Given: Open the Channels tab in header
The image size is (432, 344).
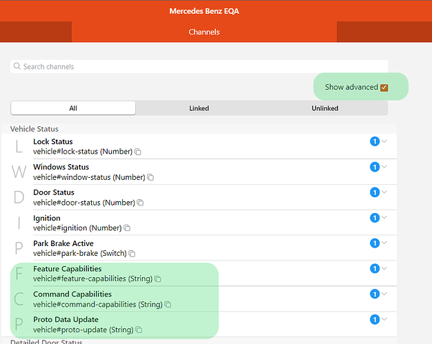Looking at the screenshot, I should pyautogui.click(x=204, y=32).
